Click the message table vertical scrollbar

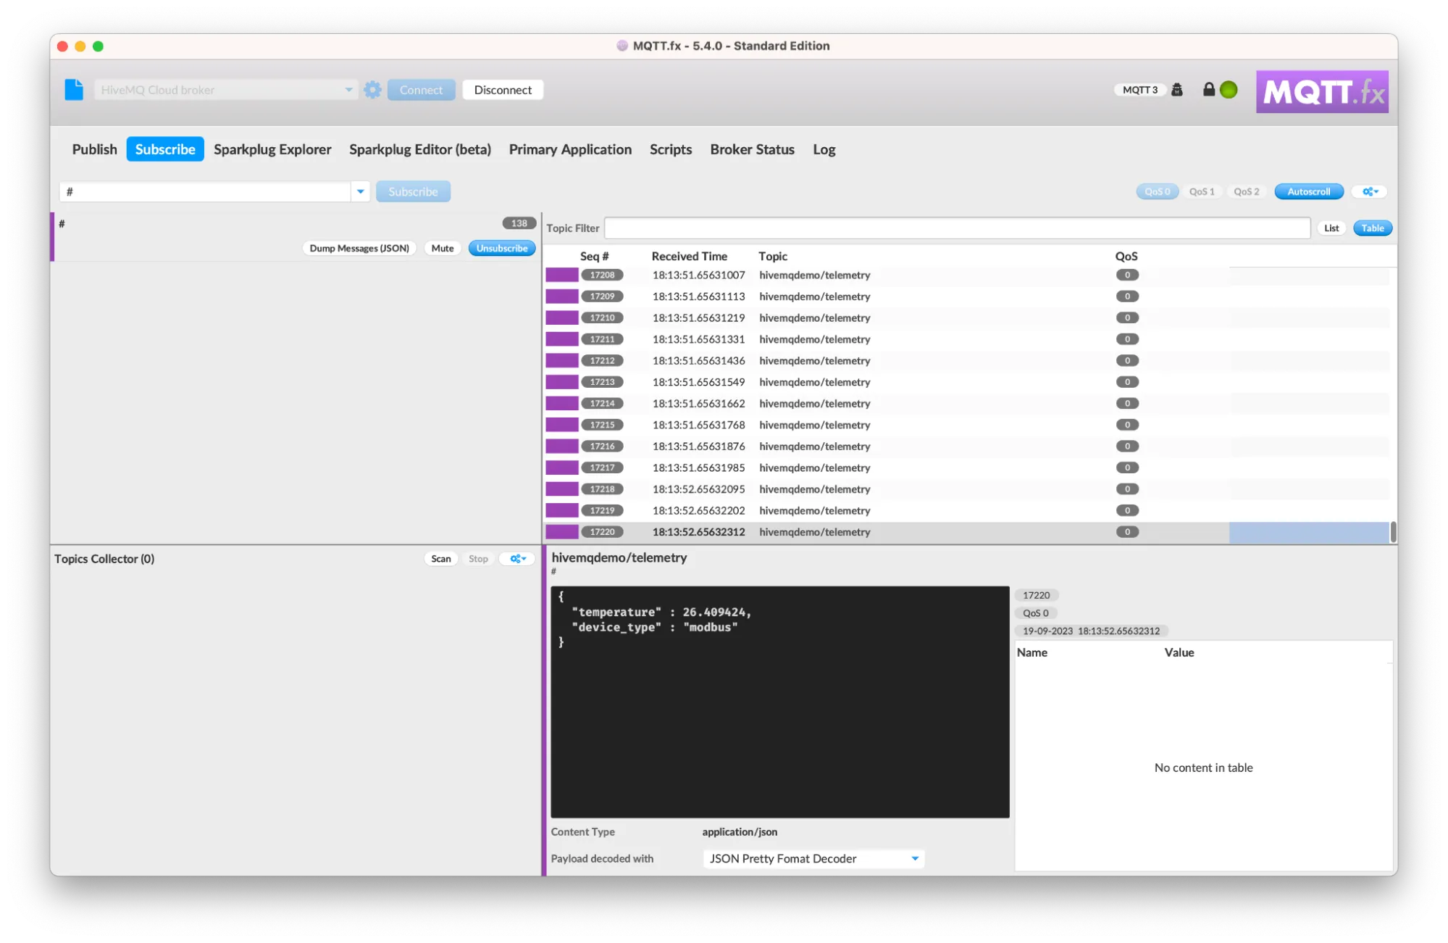click(1393, 532)
